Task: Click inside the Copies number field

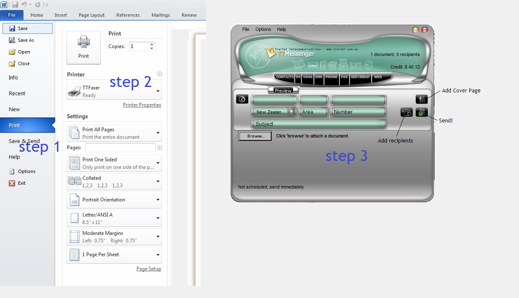Action: (x=139, y=46)
